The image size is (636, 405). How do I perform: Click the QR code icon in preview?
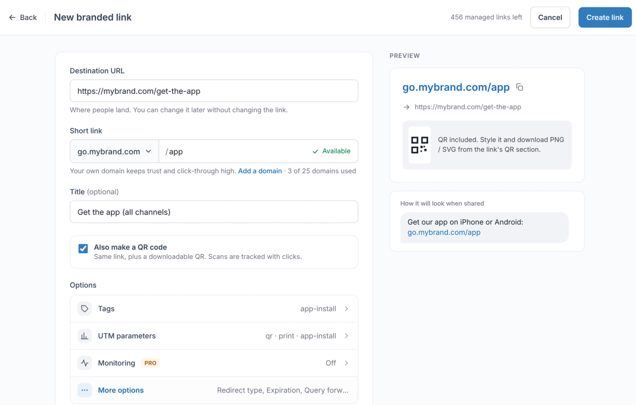(420, 145)
